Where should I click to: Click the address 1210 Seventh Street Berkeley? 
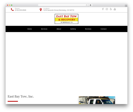coord(59,10)
